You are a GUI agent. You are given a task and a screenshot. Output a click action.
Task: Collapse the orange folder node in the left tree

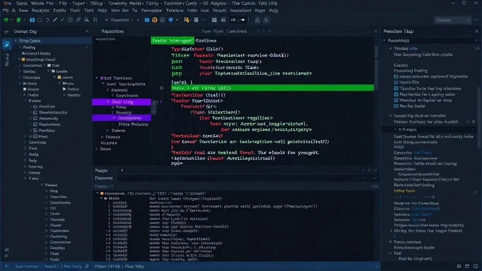point(19,59)
